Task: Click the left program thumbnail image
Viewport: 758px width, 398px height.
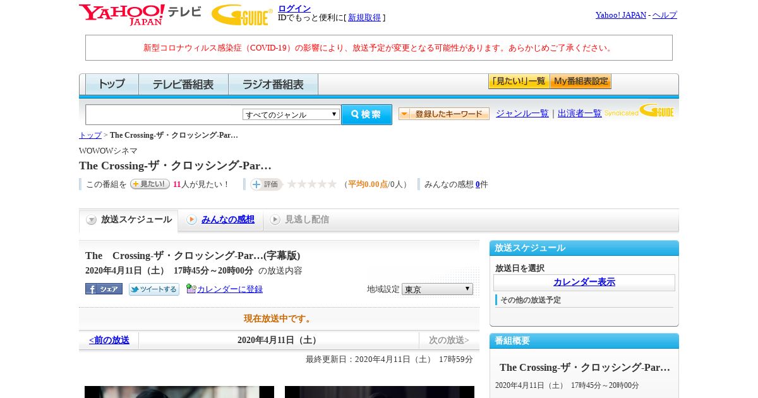Action: pyautogui.click(x=179, y=392)
